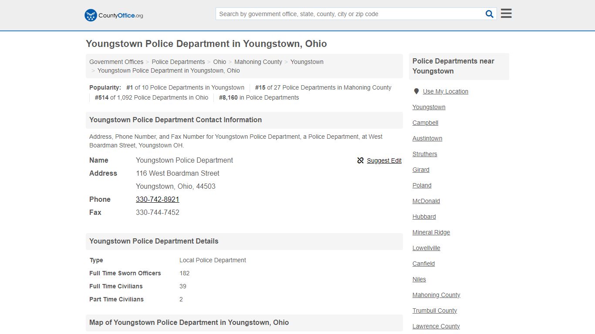Image resolution: width=595 pixels, height=334 pixels.
Task: Go to Government Offices breadcrumb
Action: click(x=116, y=62)
